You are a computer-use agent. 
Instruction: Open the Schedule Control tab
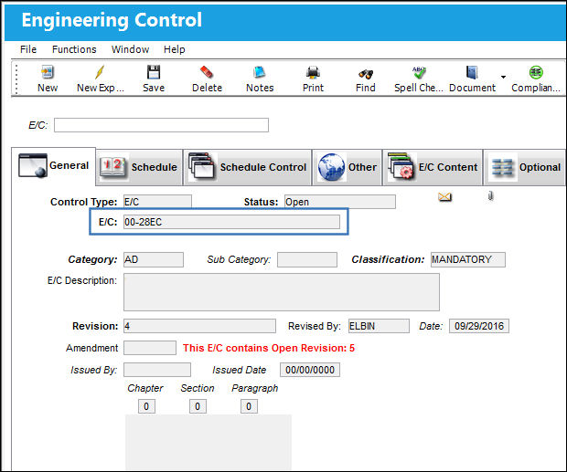click(247, 167)
